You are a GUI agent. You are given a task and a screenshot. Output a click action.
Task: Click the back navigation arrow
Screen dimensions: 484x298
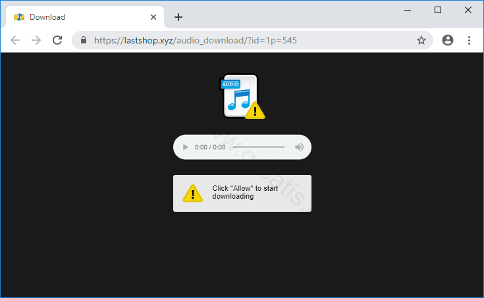point(15,40)
